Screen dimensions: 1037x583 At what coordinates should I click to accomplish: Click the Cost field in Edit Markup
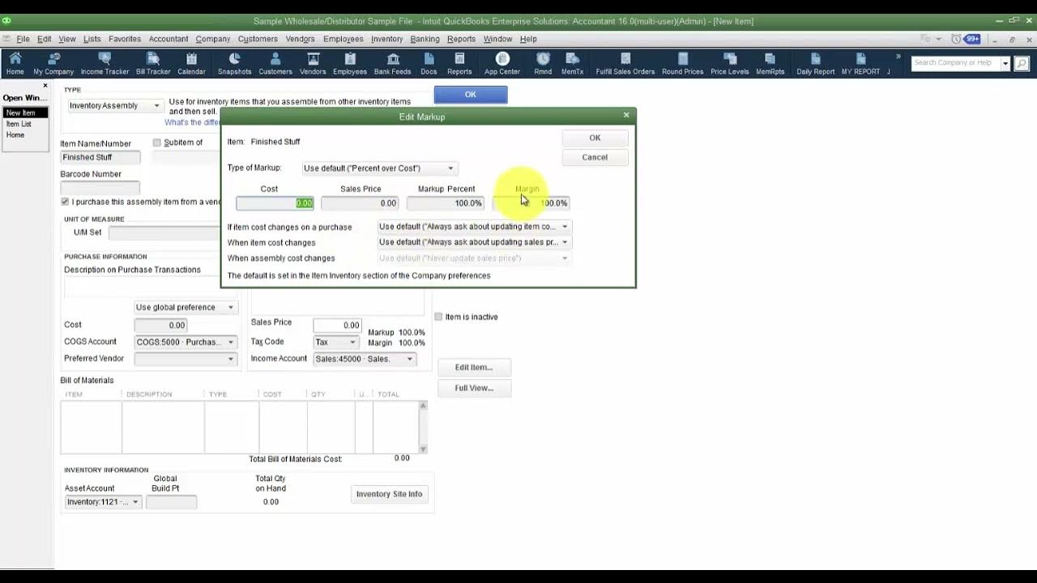click(x=275, y=203)
